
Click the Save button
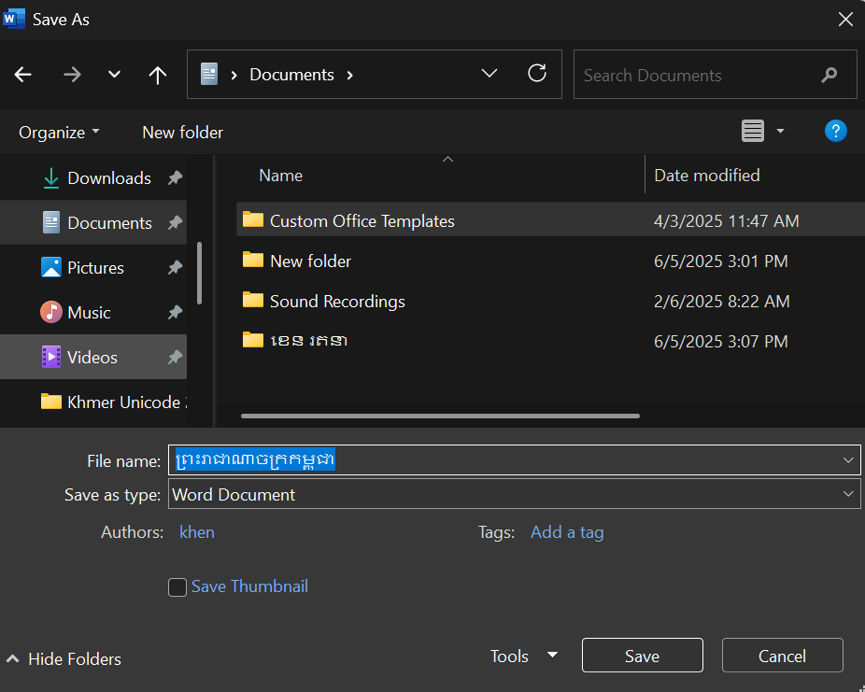tap(642, 657)
